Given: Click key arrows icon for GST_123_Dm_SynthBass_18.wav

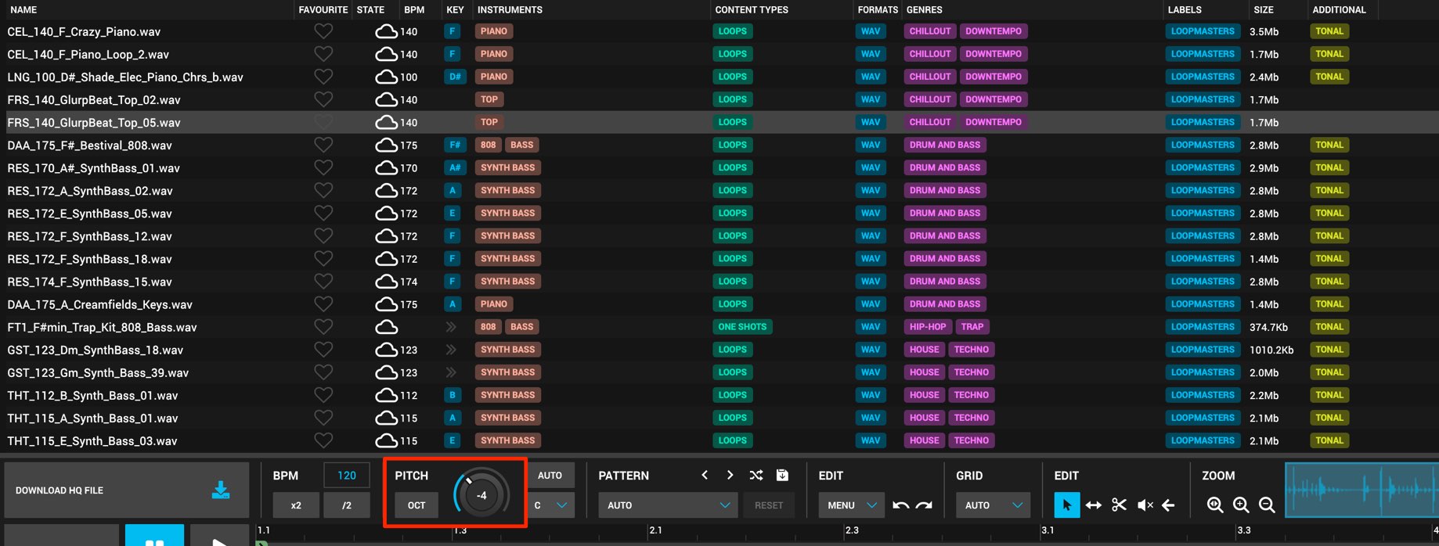Looking at the screenshot, I should tap(451, 350).
